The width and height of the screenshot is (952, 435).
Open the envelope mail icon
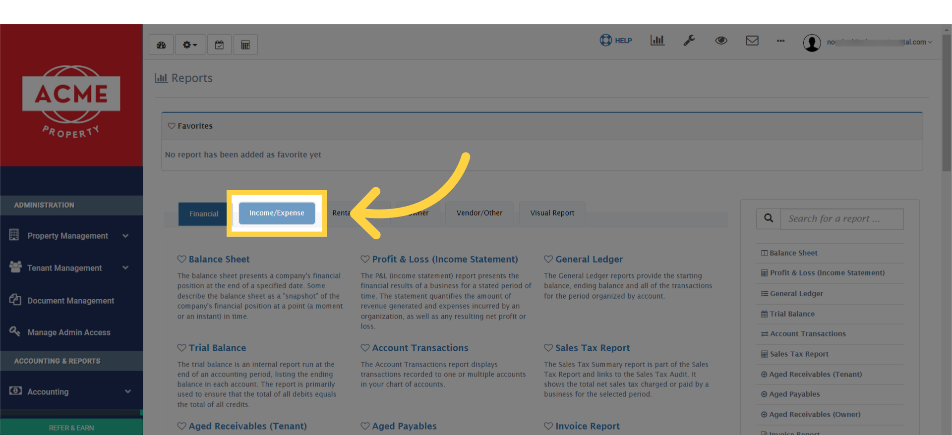752,41
